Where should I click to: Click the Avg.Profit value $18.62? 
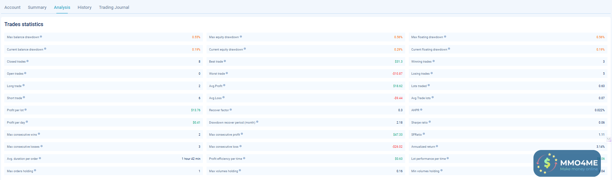[x=398, y=86]
